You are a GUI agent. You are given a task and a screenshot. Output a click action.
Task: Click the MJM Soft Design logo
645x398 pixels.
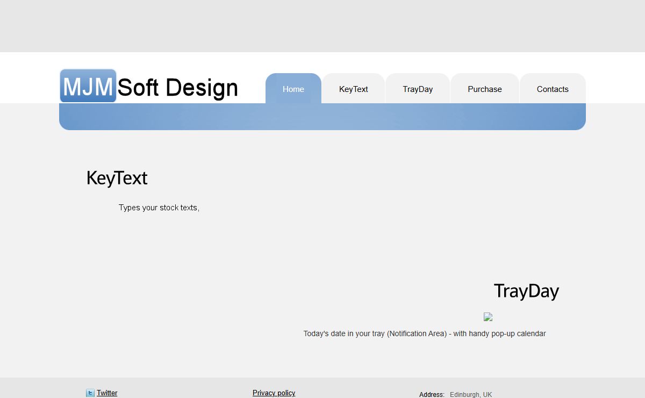pyautogui.click(x=149, y=86)
